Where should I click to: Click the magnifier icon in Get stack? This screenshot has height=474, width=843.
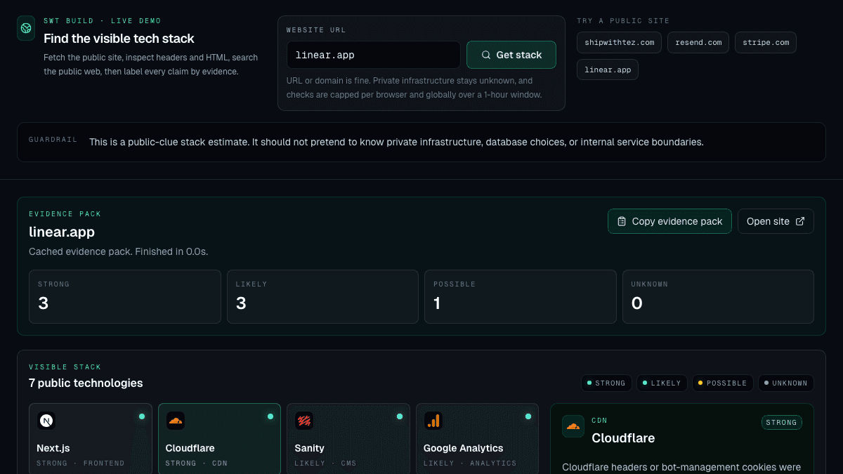[x=486, y=55]
